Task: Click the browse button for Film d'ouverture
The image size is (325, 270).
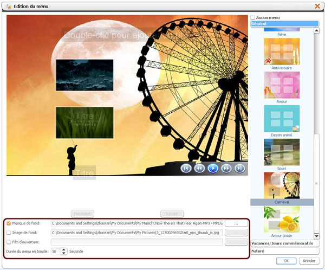Action: tap(236, 242)
